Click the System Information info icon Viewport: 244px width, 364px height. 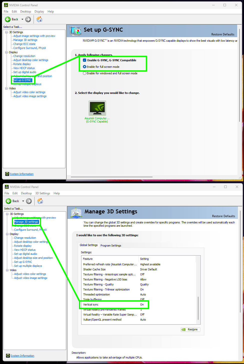[x=7, y=174]
